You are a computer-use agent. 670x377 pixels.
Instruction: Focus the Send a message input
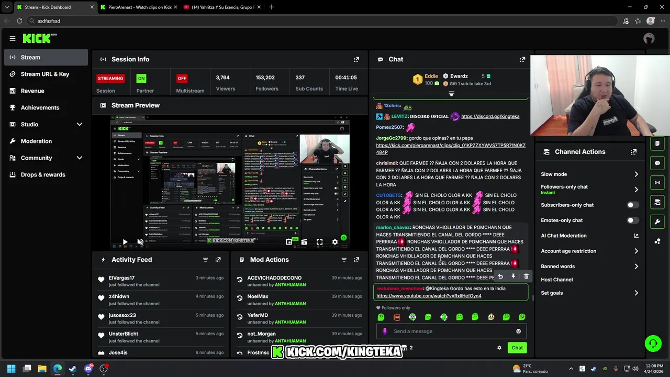click(451, 331)
